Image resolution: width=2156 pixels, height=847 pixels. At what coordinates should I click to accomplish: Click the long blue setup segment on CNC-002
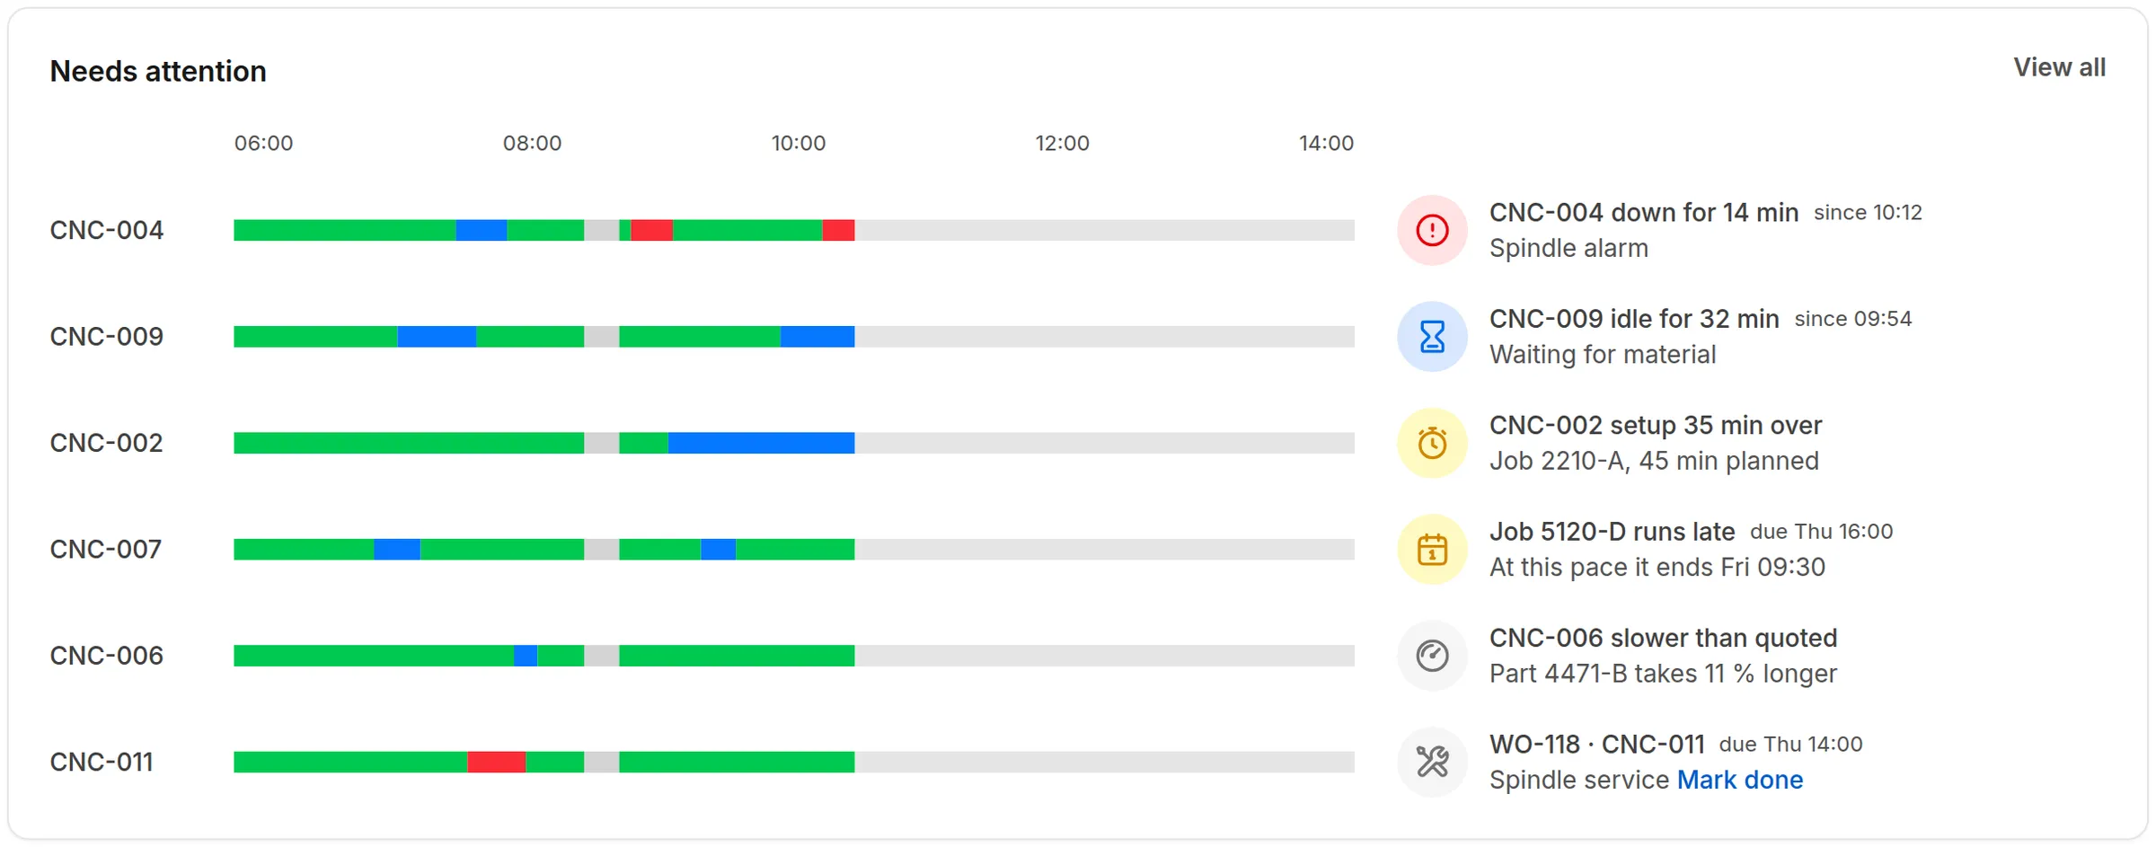point(761,443)
